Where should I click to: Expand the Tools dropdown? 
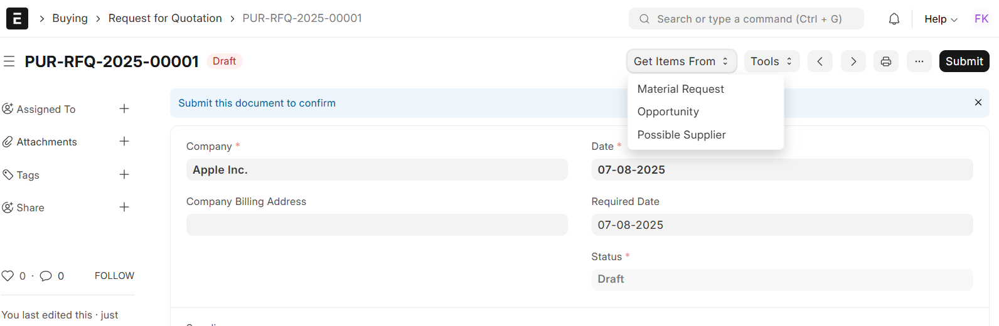click(771, 61)
